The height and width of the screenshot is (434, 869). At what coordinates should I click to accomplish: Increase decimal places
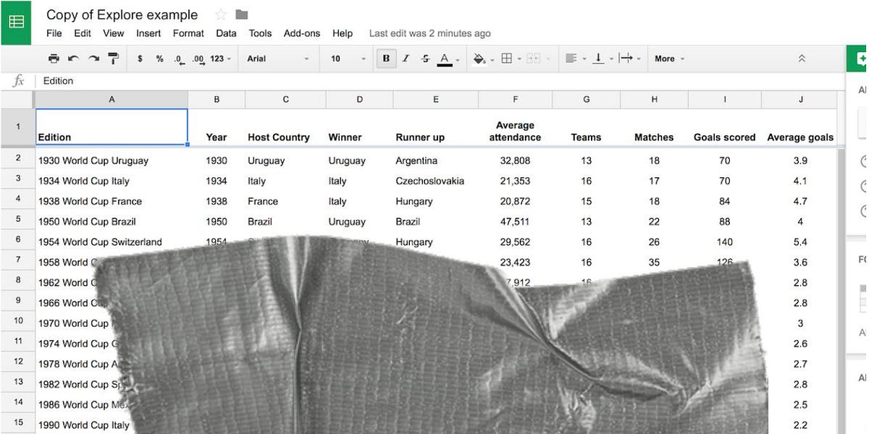coord(198,59)
